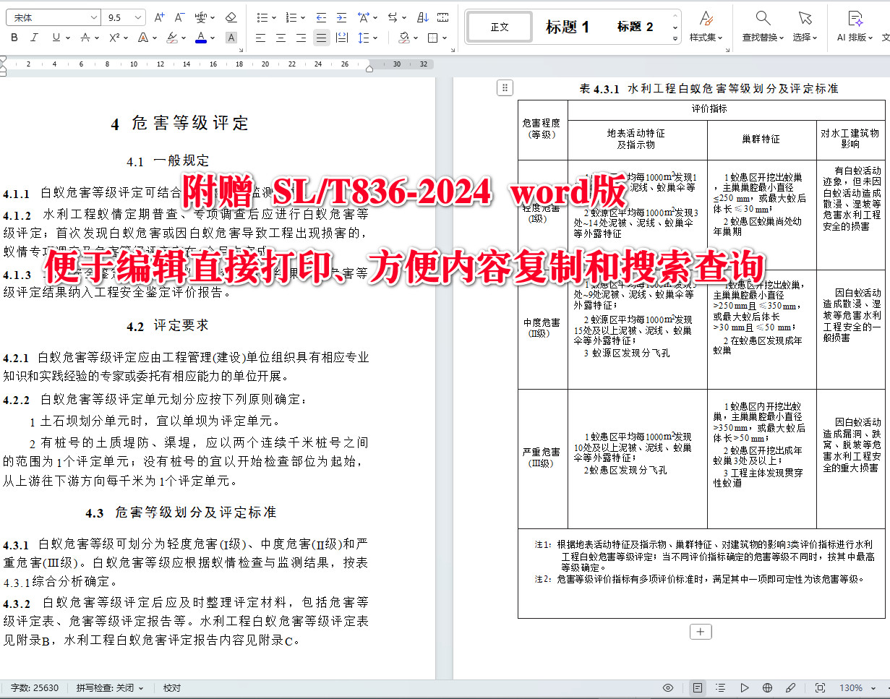Toggle italic formatting
Image resolution: width=890 pixels, height=699 pixels.
click(34, 38)
